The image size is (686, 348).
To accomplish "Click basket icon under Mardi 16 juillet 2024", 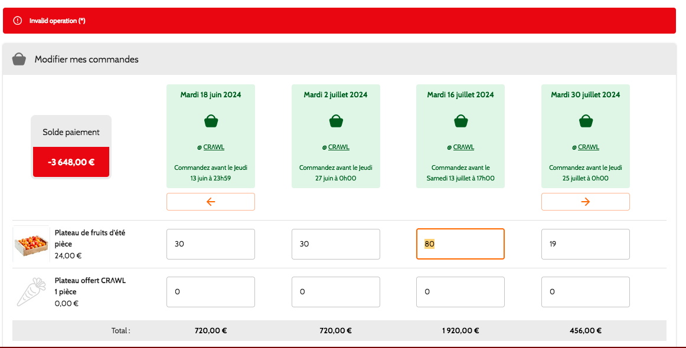I will 460,121.
